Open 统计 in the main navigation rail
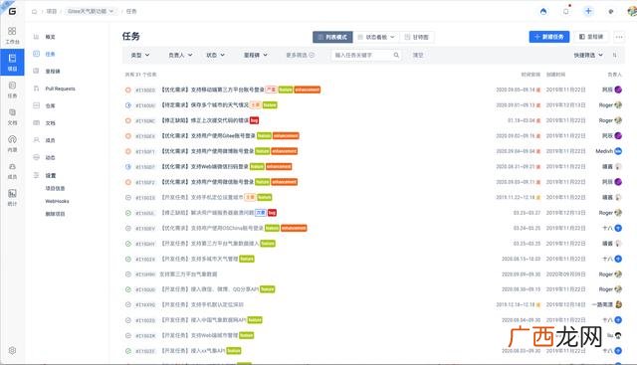 (12, 197)
